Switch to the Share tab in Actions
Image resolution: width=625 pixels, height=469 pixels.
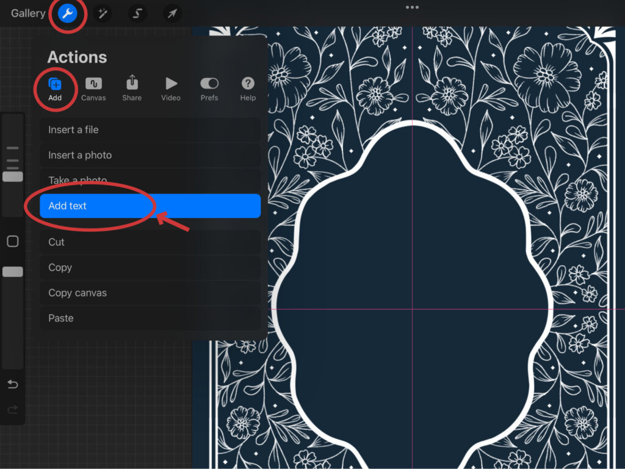click(132, 89)
